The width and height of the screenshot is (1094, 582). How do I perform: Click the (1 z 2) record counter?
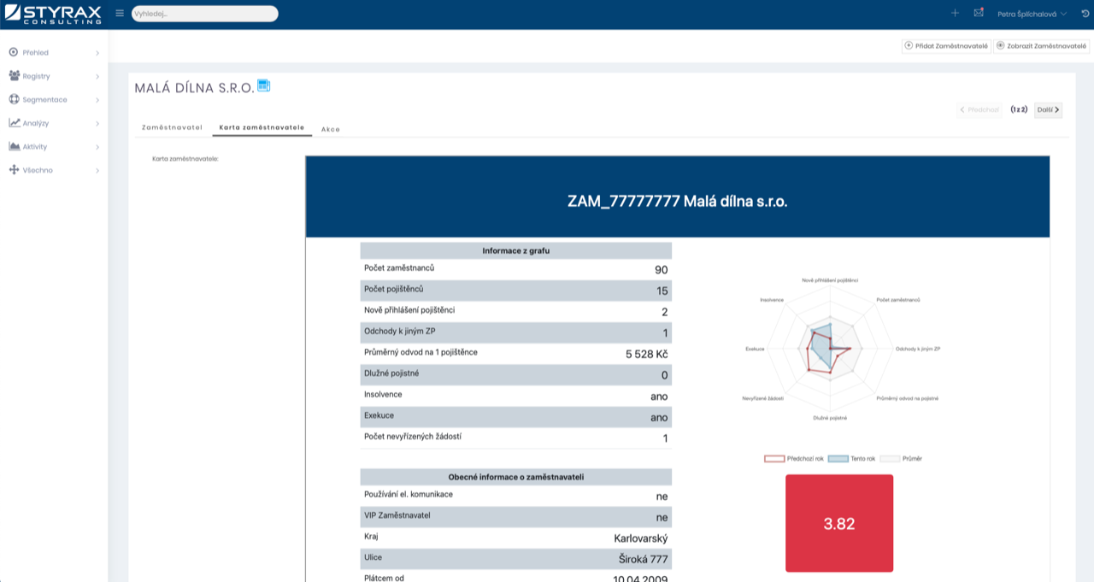click(x=1019, y=109)
